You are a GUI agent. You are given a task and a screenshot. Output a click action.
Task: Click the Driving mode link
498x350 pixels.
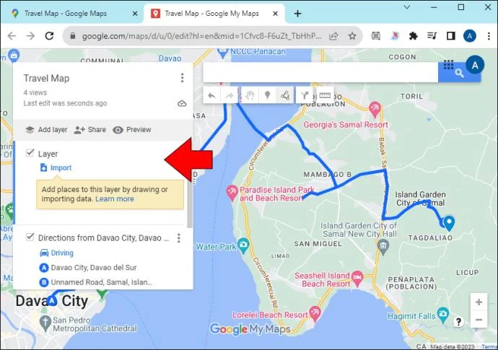[x=62, y=253]
